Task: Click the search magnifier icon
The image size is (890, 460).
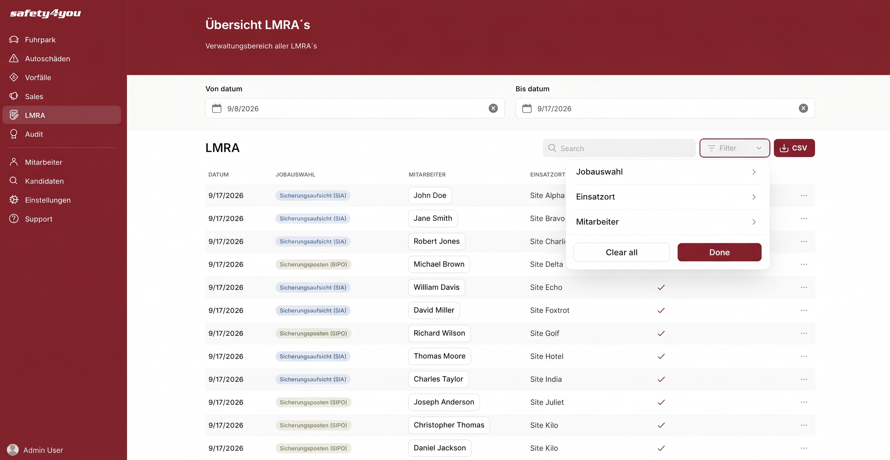Action: coord(552,148)
